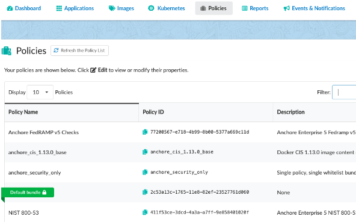Click the Anchore Enterprise 5 Fedramp description

pyautogui.click(x=316, y=132)
